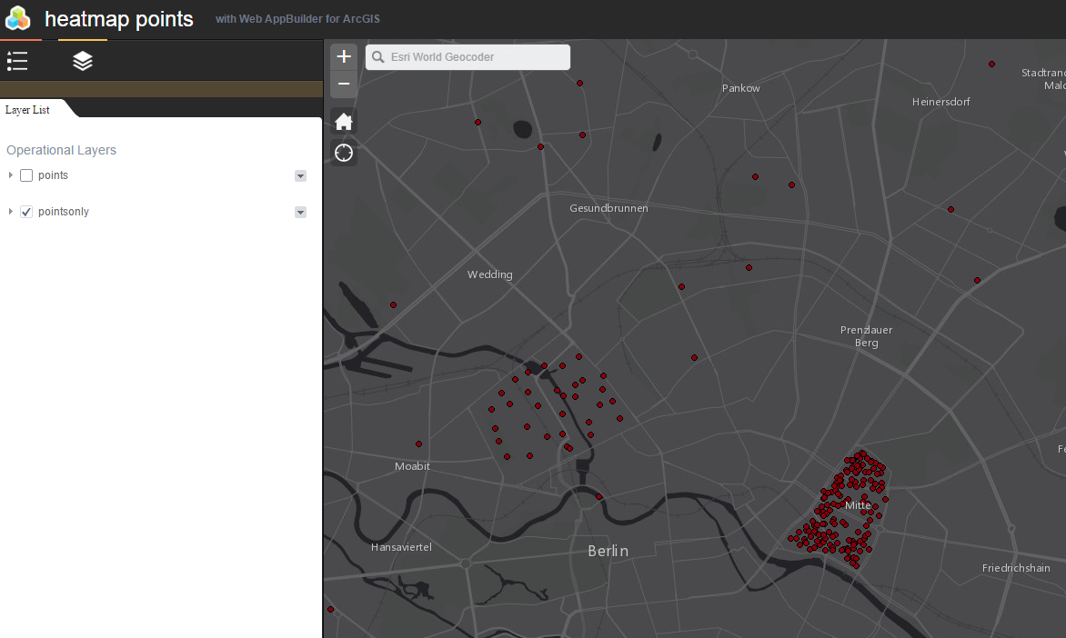Click the Wedding map label
The image size is (1066, 638).
(x=489, y=274)
